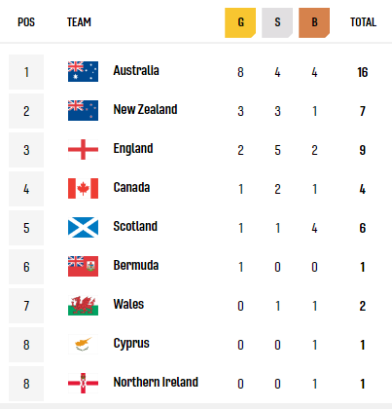Select Bermuda's position 6 box
The width and height of the screenshot is (392, 409).
[26, 267]
